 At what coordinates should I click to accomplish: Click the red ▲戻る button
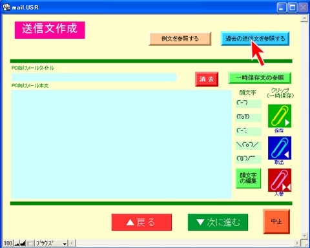(141, 222)
